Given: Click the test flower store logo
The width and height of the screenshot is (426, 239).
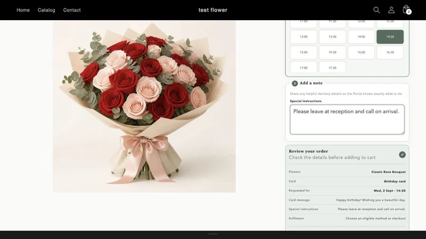Looking at the screenshot, I should coord(212,10).
